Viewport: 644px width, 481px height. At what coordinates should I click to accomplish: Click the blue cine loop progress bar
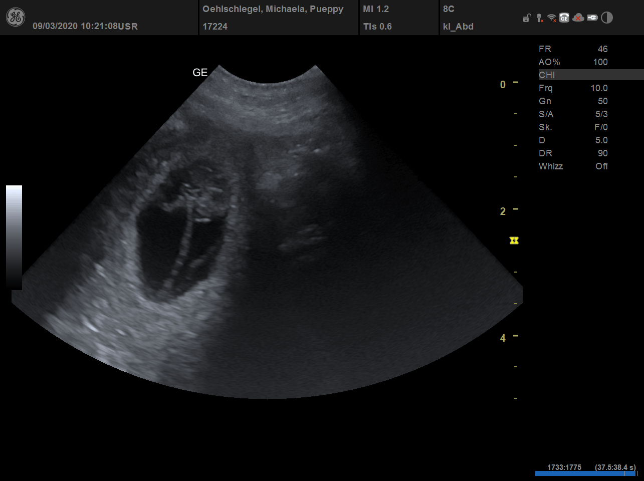tap(584, 473)
